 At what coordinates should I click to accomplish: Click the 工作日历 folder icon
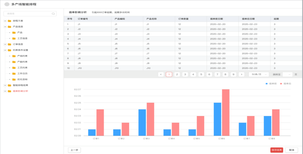tap(14, 74)
